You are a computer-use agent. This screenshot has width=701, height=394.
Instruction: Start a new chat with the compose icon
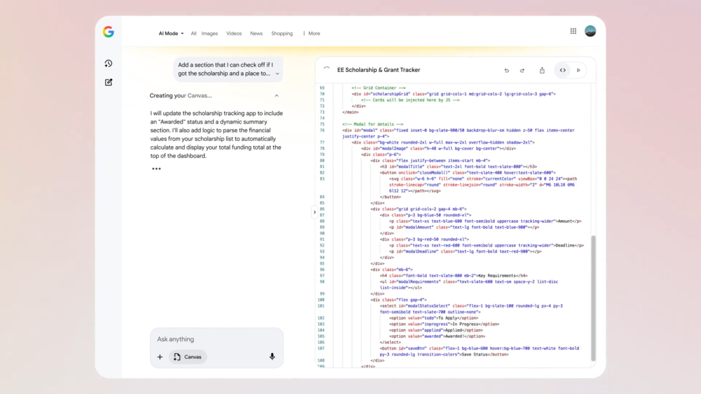pos(108,83)
